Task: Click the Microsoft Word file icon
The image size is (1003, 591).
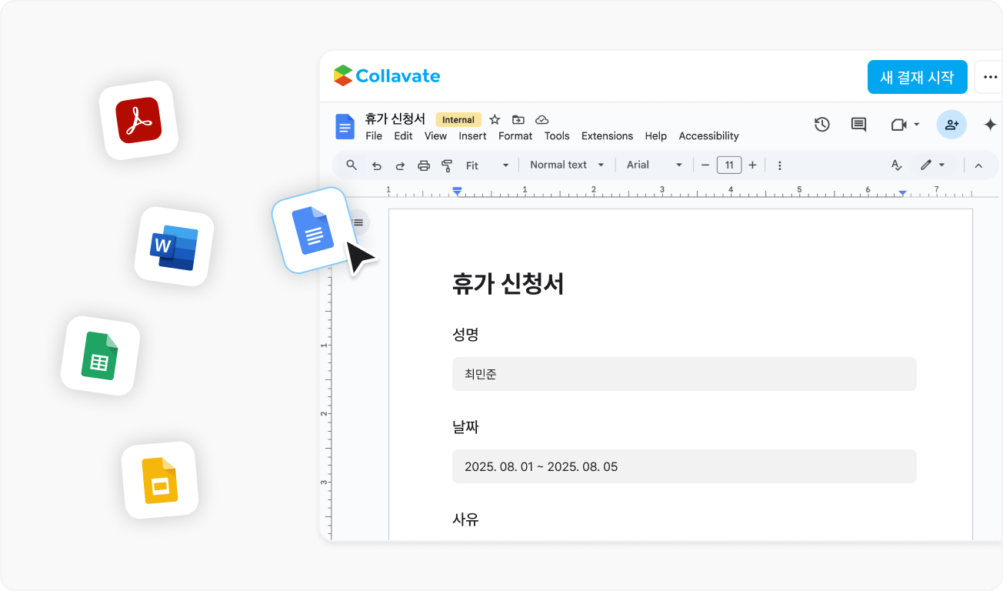Action: [x=174, y=246]
